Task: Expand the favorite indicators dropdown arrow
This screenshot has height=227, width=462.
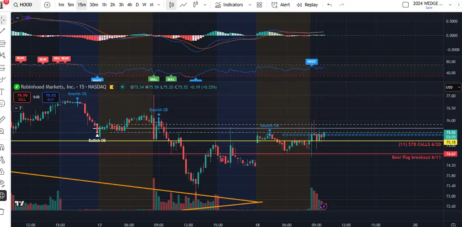Action: click(x=250, y=5)
